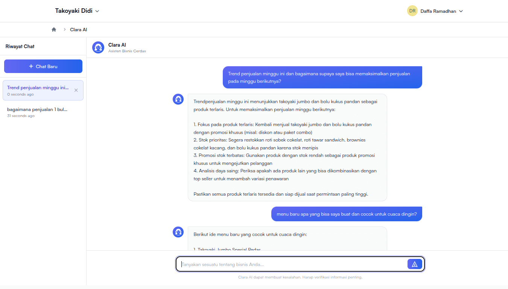Click 'Berikut ide menu baru yang cocok' text
Screen dimensions: 508x289
point(250,234)
